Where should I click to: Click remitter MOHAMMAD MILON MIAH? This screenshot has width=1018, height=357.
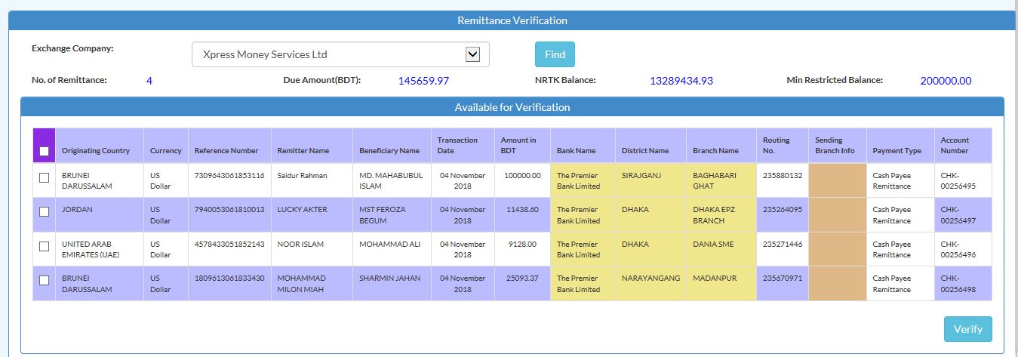(302, 284)
